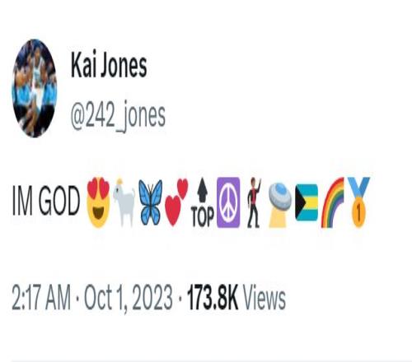
Task: Click the goat emoji
Action: point(124,202)
